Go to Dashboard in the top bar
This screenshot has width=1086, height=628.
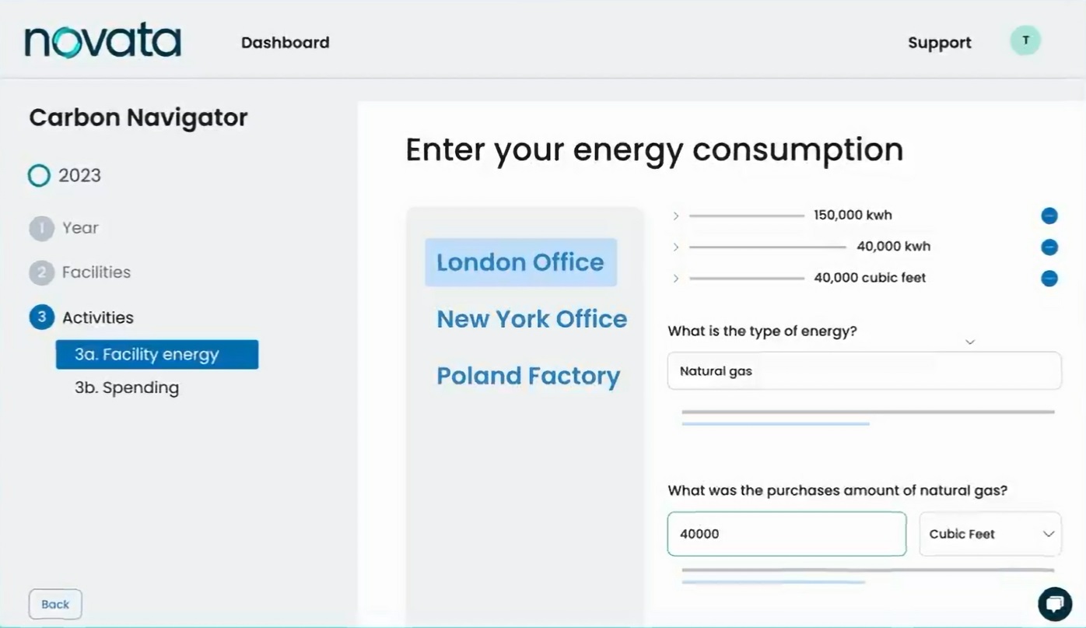[x=285, y=43]
